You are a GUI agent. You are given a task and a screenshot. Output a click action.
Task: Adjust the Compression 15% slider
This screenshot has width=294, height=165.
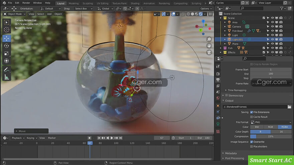click(x=271, y=136)
